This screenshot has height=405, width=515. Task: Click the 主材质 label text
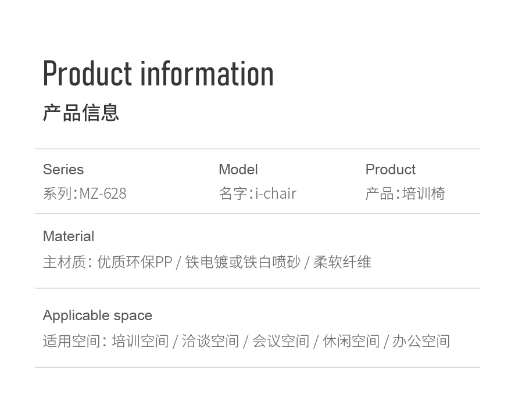tap(65, 262)
